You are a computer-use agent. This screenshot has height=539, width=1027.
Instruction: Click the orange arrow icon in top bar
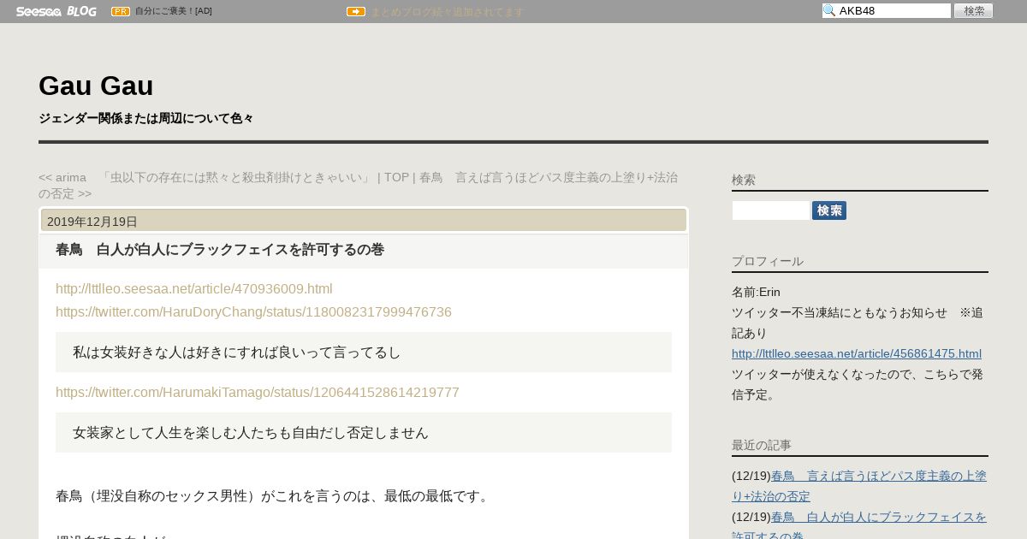(356, 11)
